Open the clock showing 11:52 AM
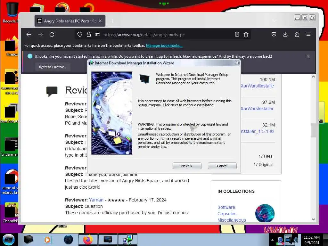 pos(312,240)
